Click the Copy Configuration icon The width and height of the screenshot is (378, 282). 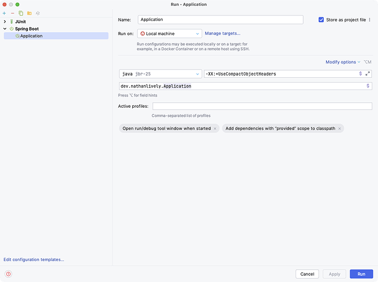click(x=21, y=12)
